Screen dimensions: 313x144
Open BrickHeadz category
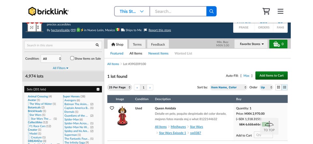35,111
